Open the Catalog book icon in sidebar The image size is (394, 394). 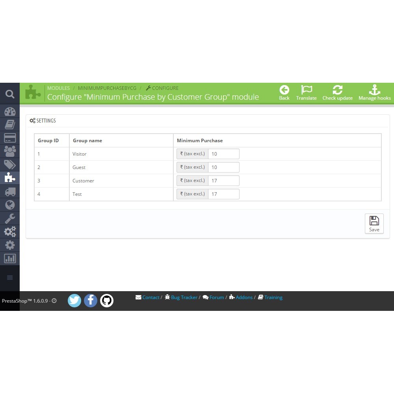(10, 125)
